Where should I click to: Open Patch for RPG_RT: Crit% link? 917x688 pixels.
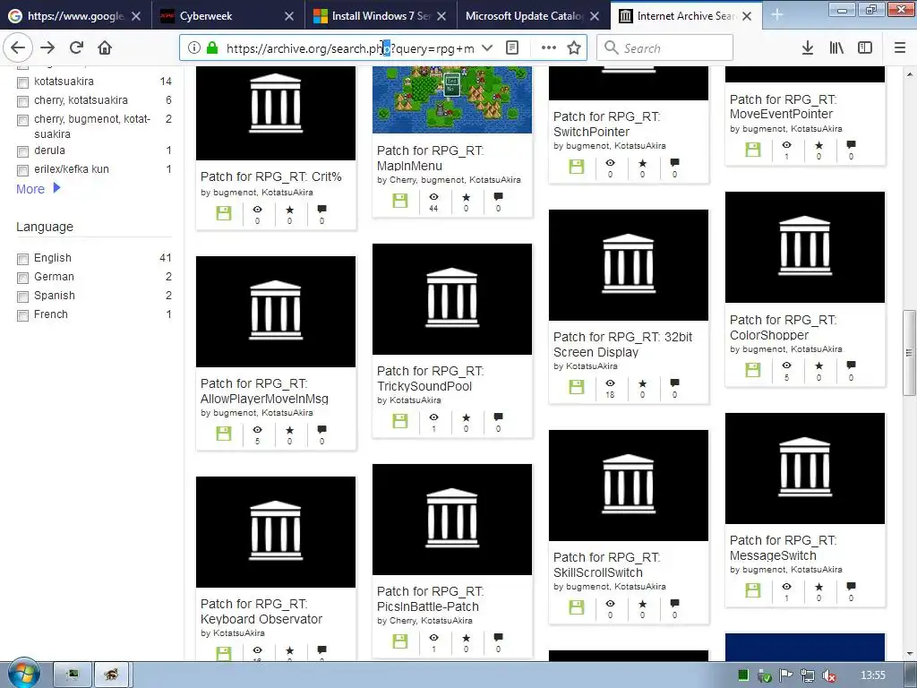point(270,176)
